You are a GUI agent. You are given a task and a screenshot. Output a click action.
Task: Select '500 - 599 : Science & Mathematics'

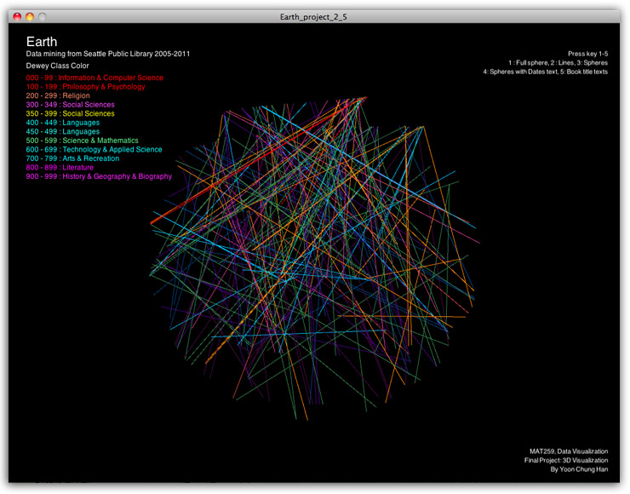[83, 141]
